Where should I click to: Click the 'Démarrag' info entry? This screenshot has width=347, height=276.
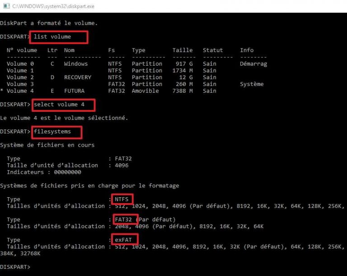click(x=253, y=64)
